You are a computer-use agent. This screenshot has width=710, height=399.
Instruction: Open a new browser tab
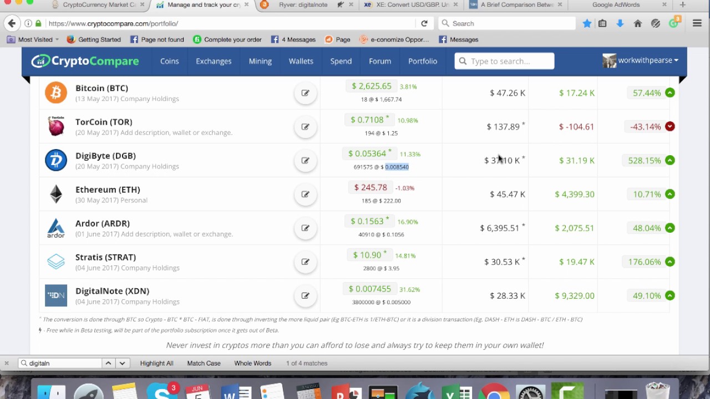tap(683, 5)
